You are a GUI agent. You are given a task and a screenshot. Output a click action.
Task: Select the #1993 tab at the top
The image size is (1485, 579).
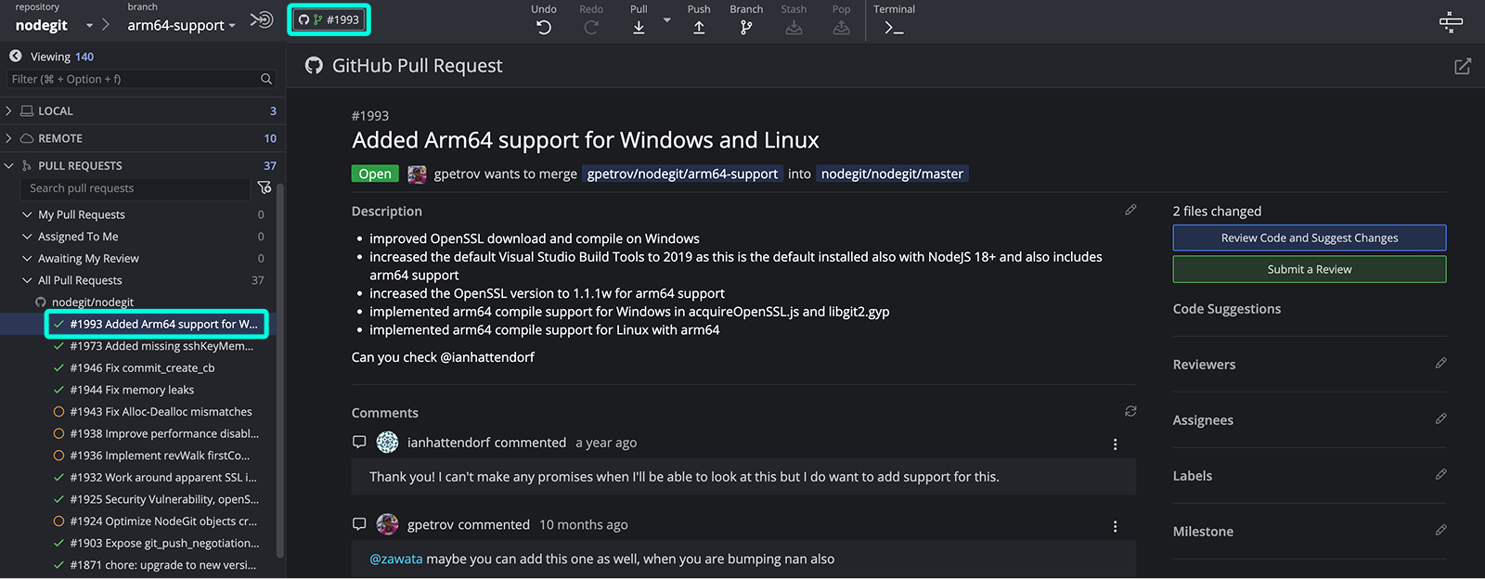(x=329, y=18)
